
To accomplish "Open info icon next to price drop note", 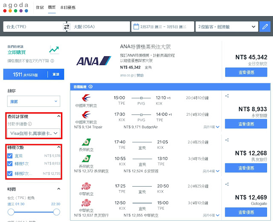I will tap(52, 61).
